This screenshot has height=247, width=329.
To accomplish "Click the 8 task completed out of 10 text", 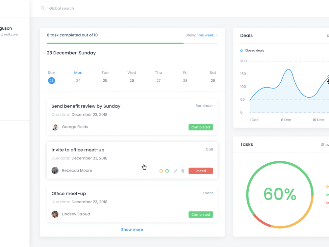I will pyautogui.click(x=72, y=35).
